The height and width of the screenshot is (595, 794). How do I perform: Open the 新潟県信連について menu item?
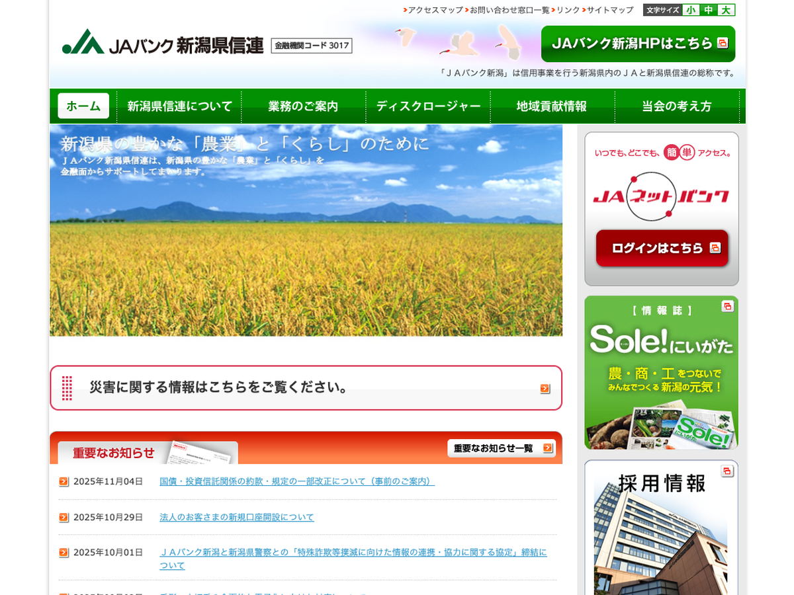(x=179, y=106)
